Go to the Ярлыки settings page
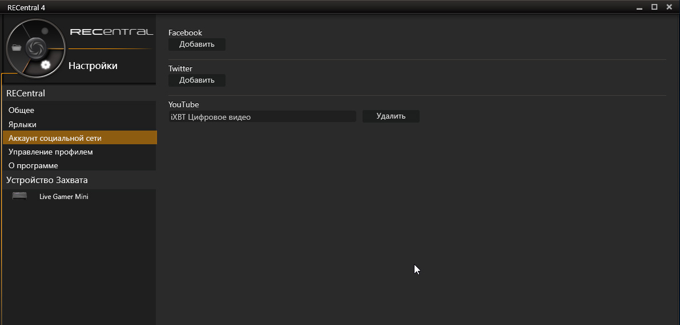The image size is (680, 325). click(23, 124)
